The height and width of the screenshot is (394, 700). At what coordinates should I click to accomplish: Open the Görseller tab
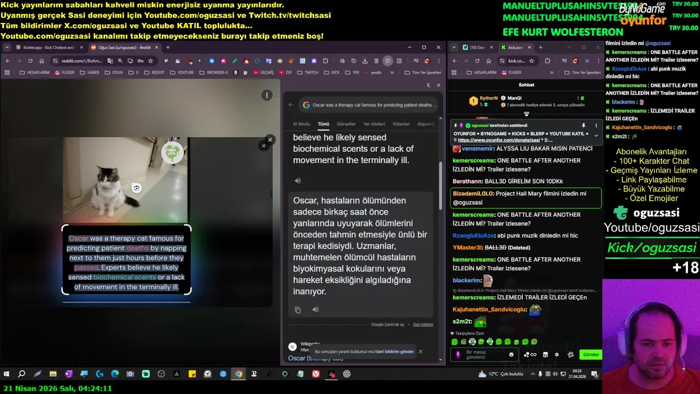(346, 124)
